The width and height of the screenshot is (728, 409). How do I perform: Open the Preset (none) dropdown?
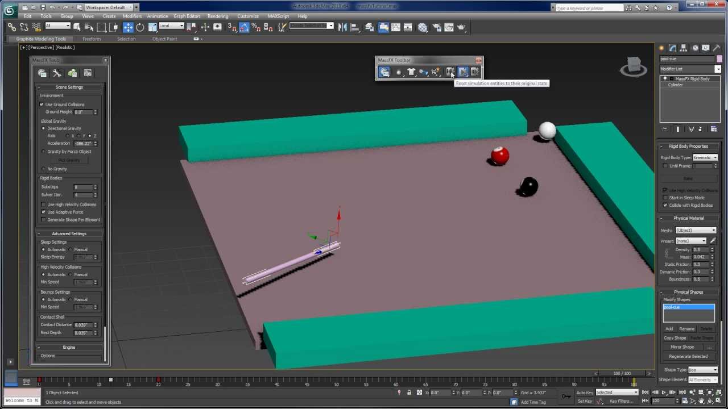(691, 241)
